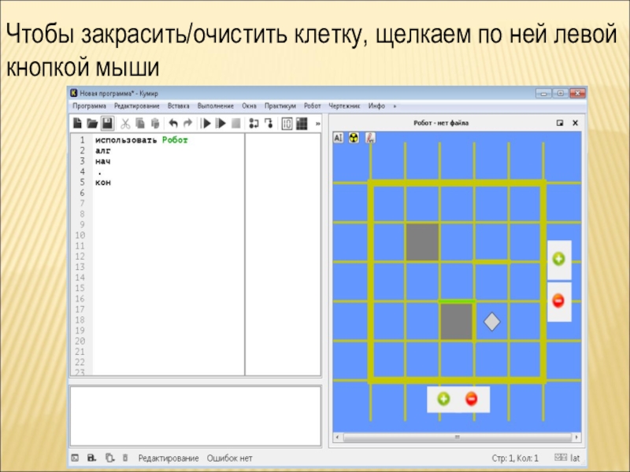
Task: Open the Инфо menu
Action: pos(376,106)
